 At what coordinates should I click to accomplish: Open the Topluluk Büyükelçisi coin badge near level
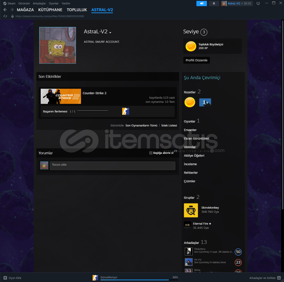(x=191, y=46)
